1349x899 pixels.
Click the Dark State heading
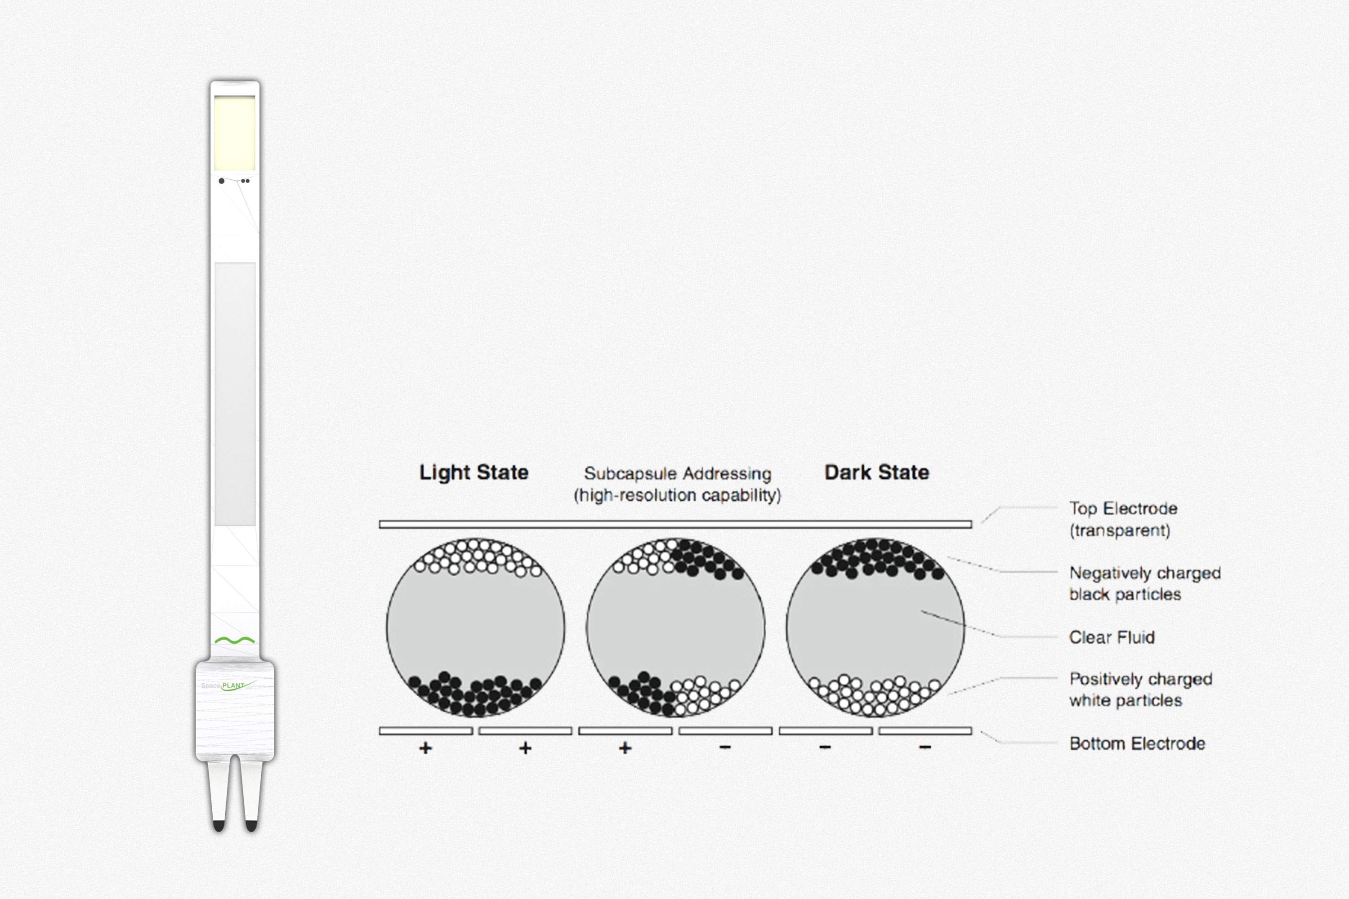click(x=876, y=472)
